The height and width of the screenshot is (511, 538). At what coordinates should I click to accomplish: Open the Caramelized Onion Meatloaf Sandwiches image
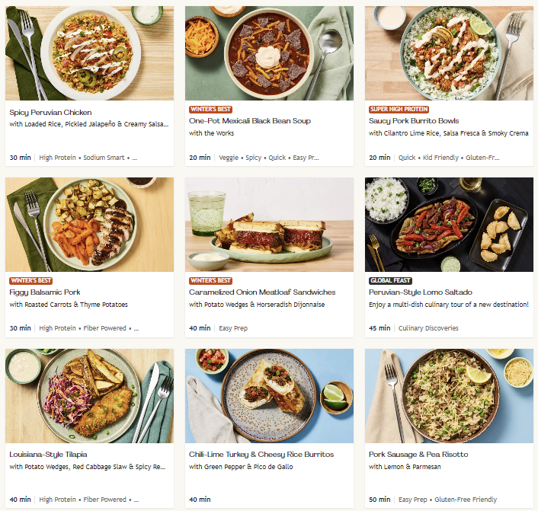(269, 225)
